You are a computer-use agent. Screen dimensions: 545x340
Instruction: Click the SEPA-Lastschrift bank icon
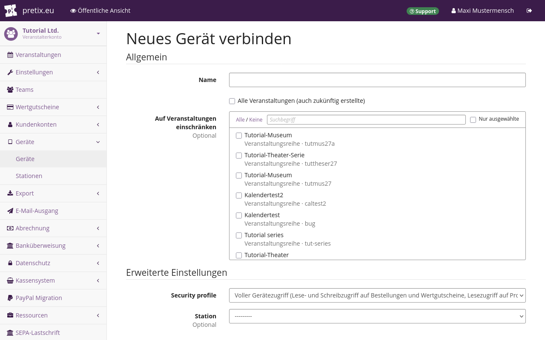pyautogui.click(x=10, y=333)
